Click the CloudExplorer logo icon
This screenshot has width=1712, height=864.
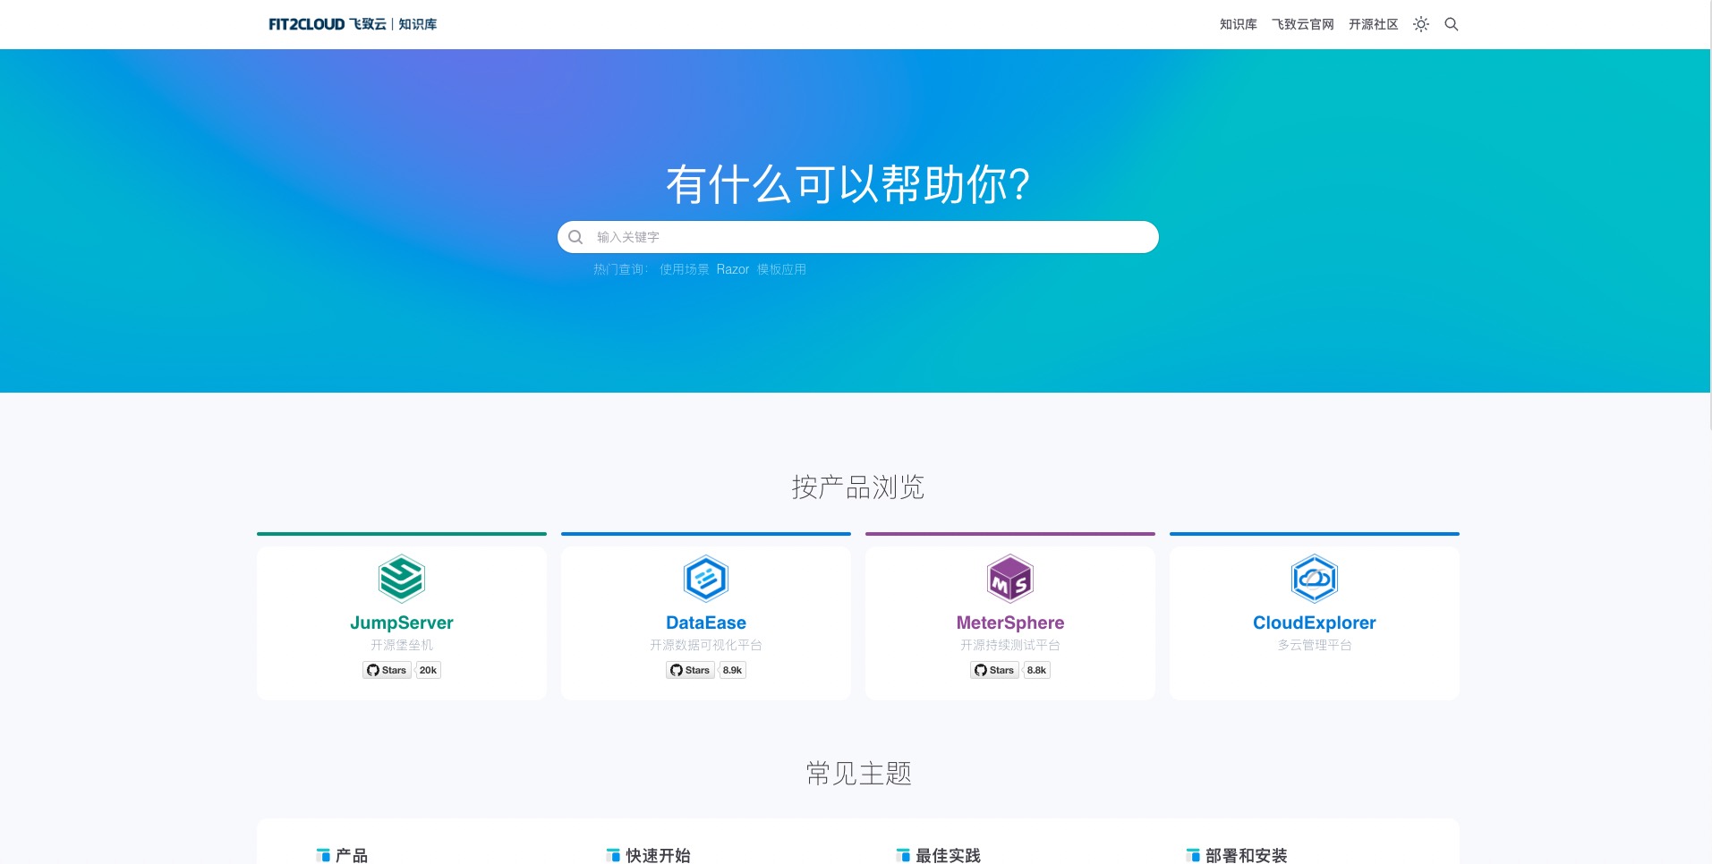(1315, 579)
